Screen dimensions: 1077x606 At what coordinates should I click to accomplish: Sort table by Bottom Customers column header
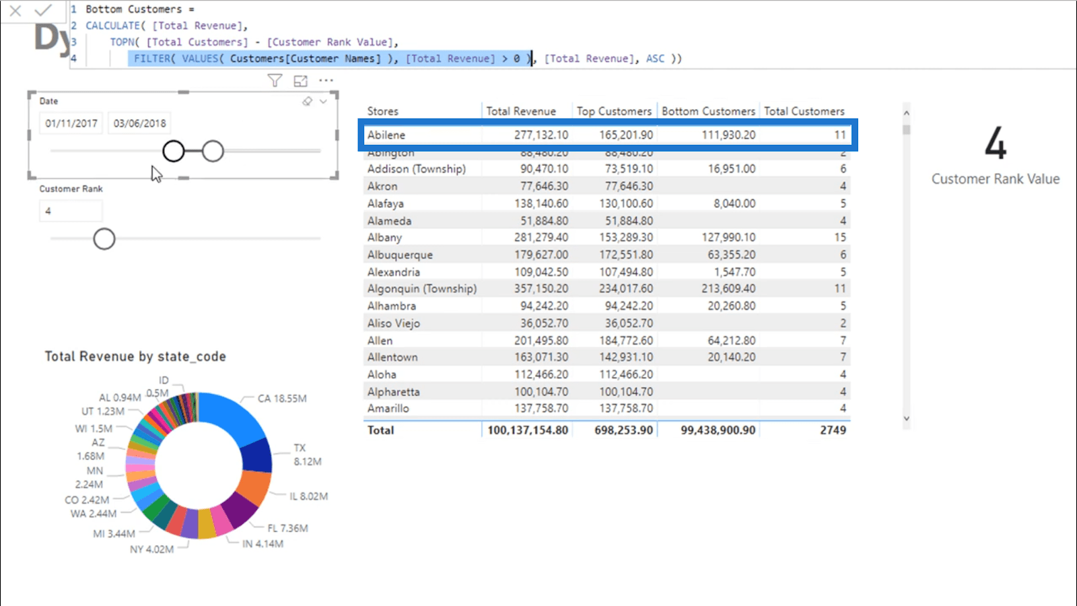click(x=708, y=111)
